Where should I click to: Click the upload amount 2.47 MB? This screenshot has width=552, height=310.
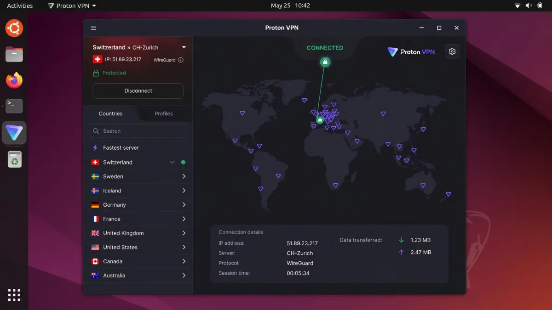421,252
